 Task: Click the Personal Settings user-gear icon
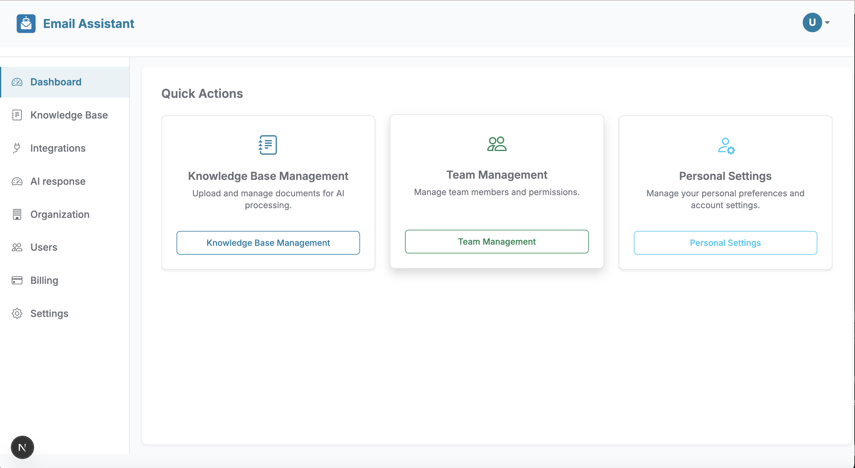(726, 146)
